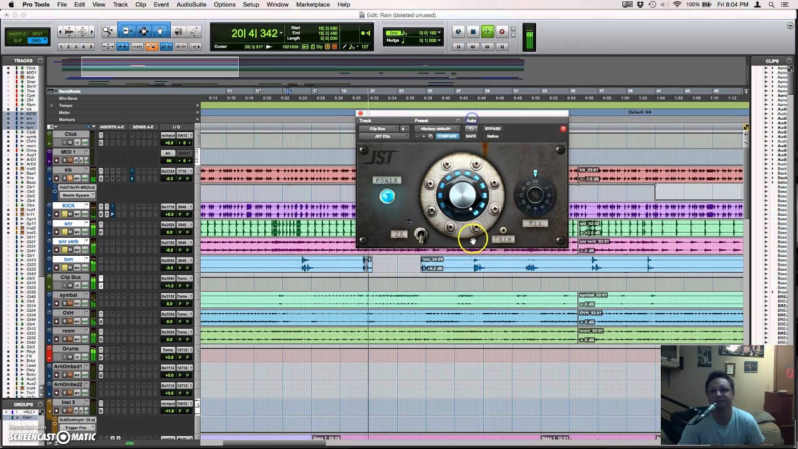Open the Master Bypass automation lane dropdown
Viewport: 798px width, 449px height.
[x=77, y=195]
